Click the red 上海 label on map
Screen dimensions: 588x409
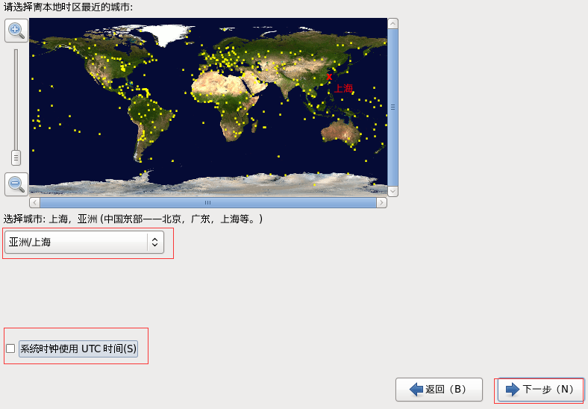(343, 89)
